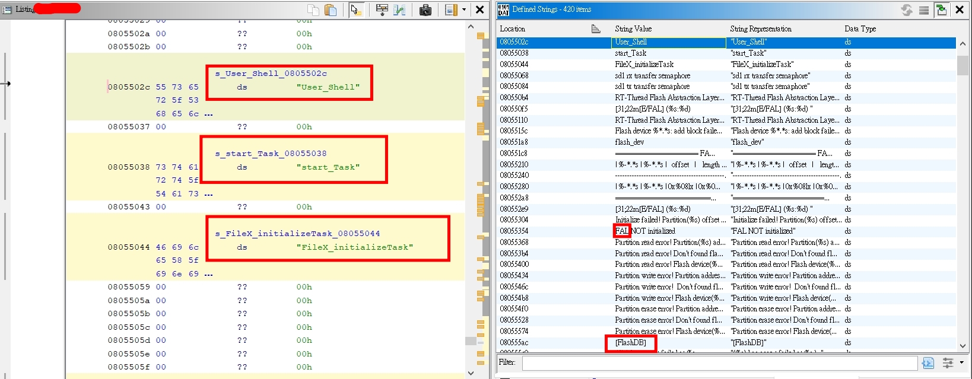
Task: Click the strings table scrollbar up arrow
Action: (963, 44)
